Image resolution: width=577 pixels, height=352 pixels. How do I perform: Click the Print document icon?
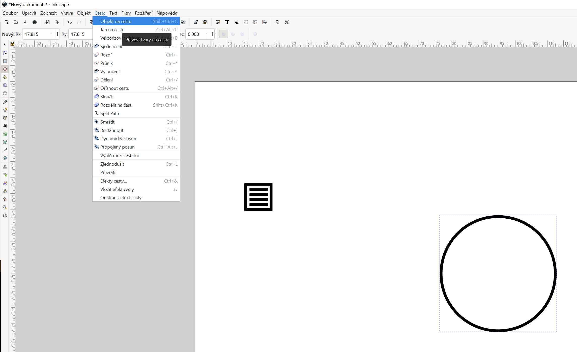pyautogui.click(x=35, y=22)
